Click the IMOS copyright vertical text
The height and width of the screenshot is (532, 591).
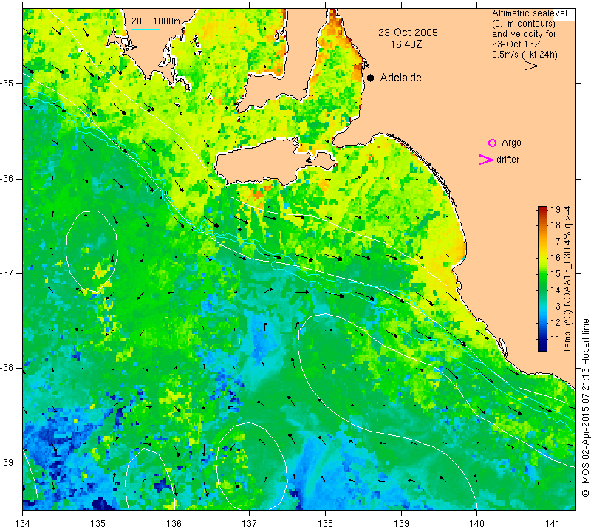click(x=585, y=407)
